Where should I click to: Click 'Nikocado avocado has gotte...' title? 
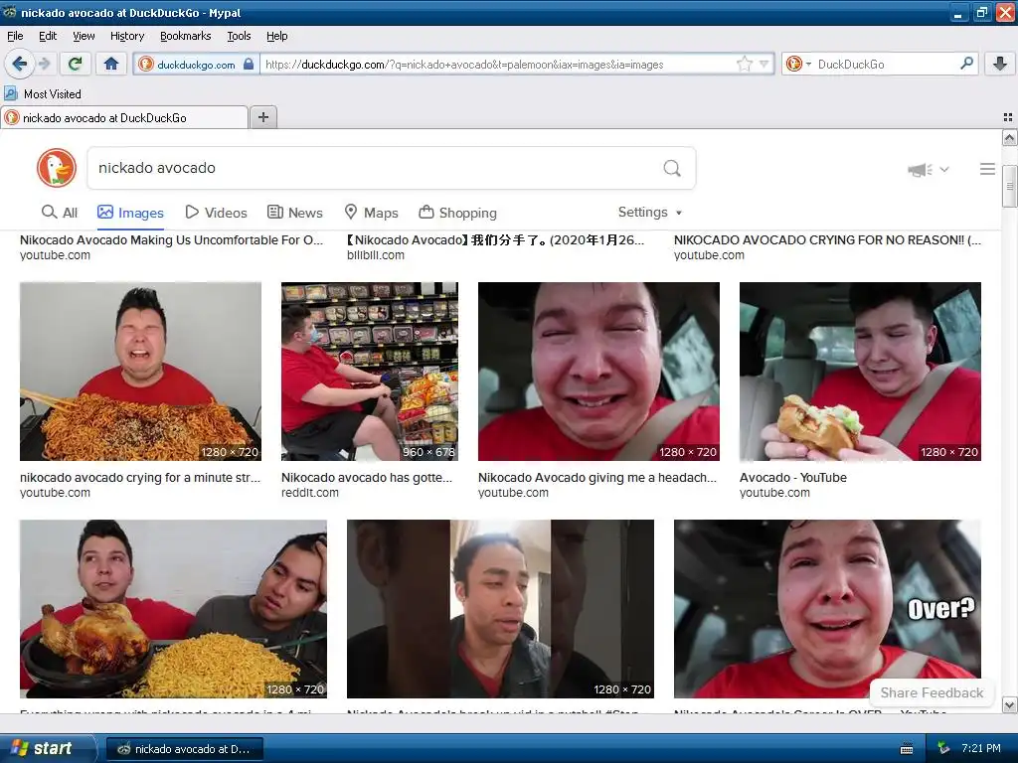tap(367, 478)
